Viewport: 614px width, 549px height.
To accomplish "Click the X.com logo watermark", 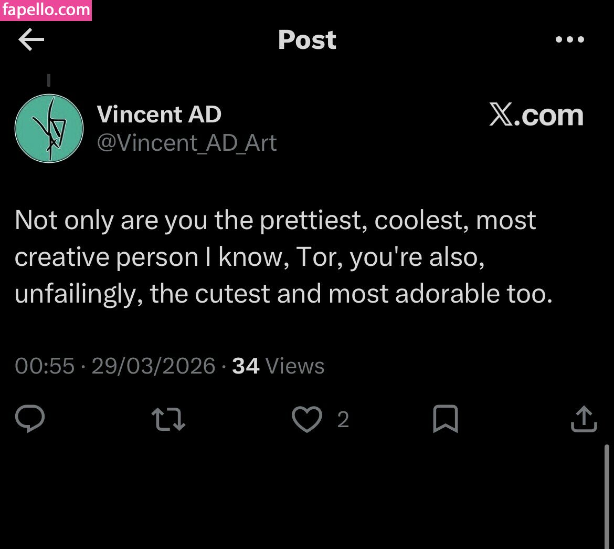I will pos(536,115).
